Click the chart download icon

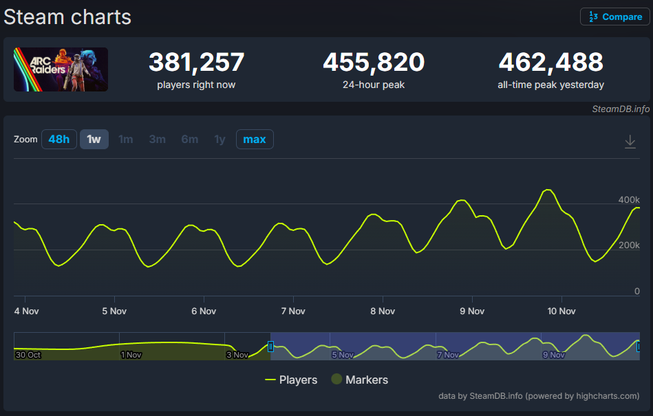tap(630, 141)
